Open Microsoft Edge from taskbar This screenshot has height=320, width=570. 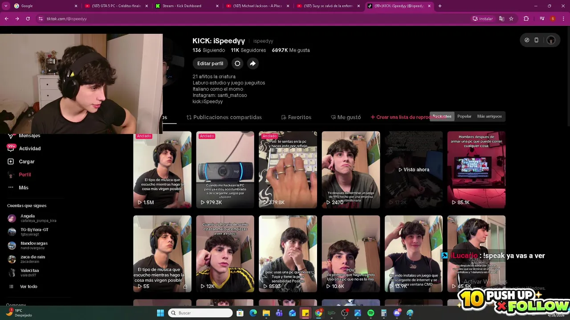pos(253,313)
